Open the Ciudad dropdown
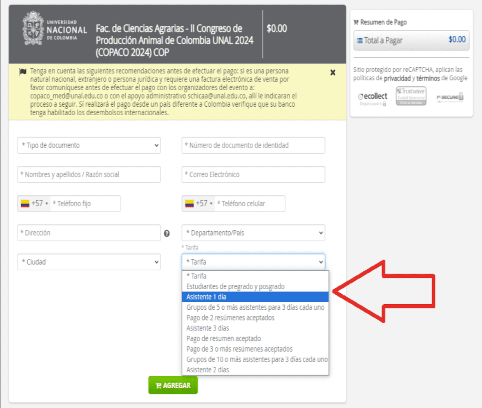Image resolution: width=482 pixels, height=408 pixels. click(x=88, y=262)
